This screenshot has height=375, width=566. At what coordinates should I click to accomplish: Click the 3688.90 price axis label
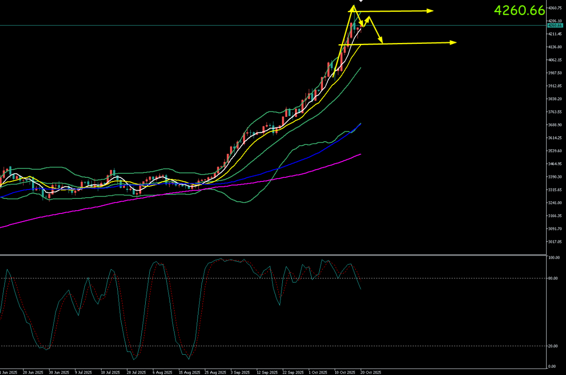coord(553,125)
